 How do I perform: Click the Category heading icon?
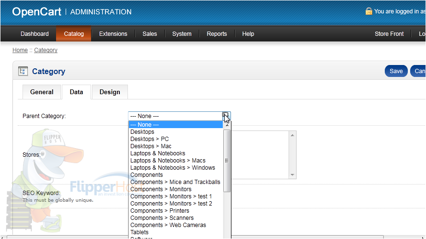tap(23, 71)
